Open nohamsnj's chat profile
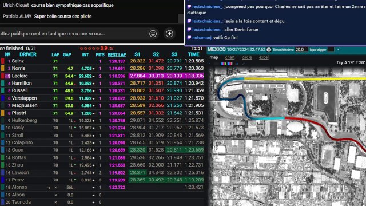This screenshot has width=366, height=206. click(x=202, y=38)
